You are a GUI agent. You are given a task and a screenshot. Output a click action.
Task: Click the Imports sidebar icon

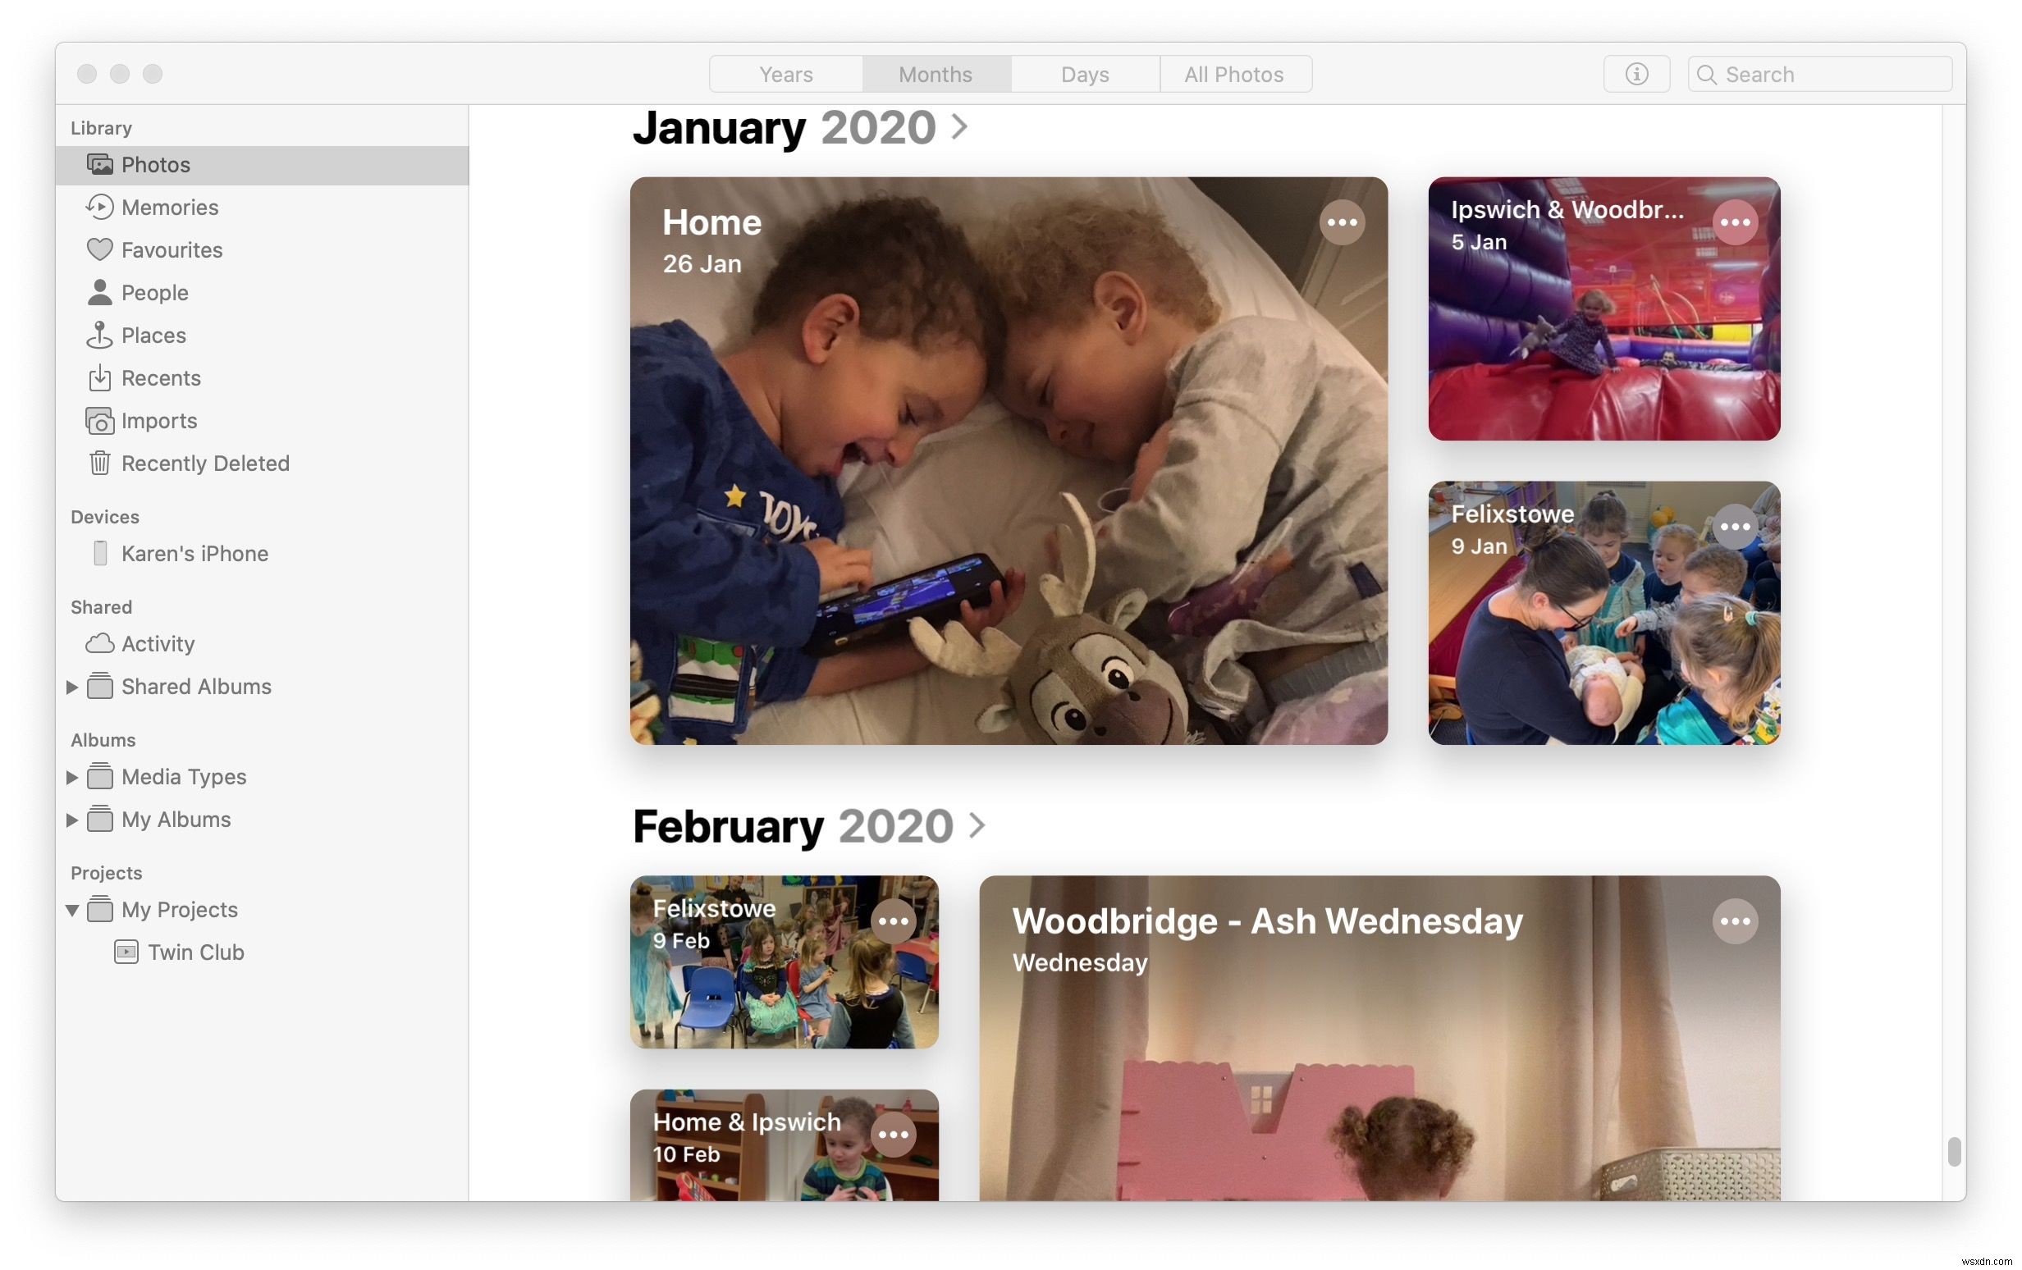98,420
